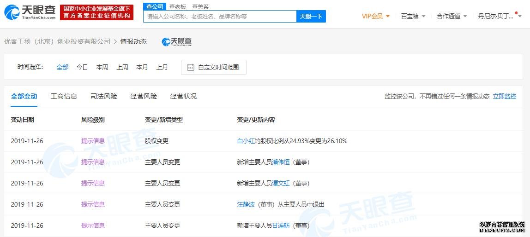Image resolution: width=530 pixels, height=237 pixels.
Task: Expand the 百宝箱 dropdown
Action: pos(413,16)
